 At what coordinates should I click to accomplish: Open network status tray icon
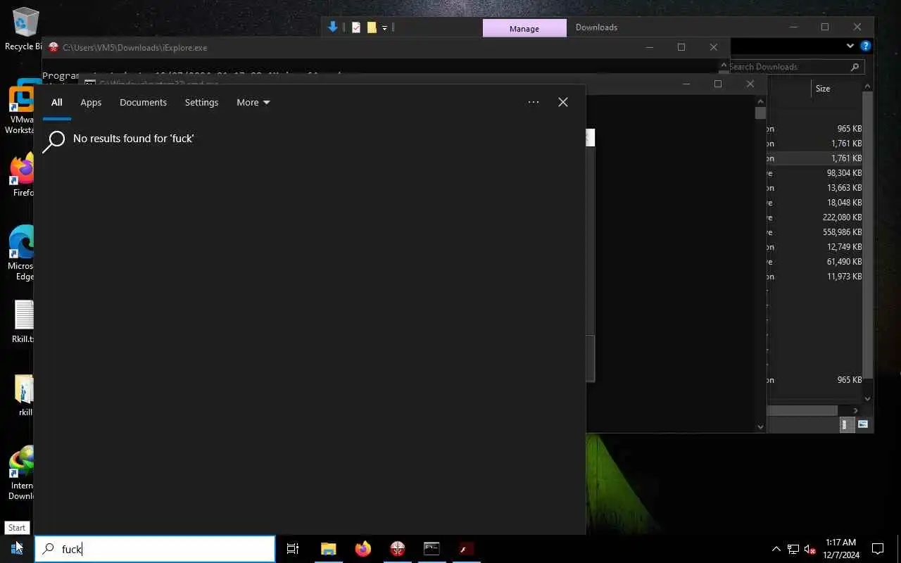pyautogui.click(x=793, y=549)
